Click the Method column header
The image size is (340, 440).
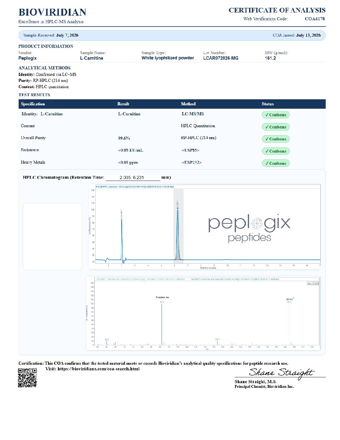[188, 104]
